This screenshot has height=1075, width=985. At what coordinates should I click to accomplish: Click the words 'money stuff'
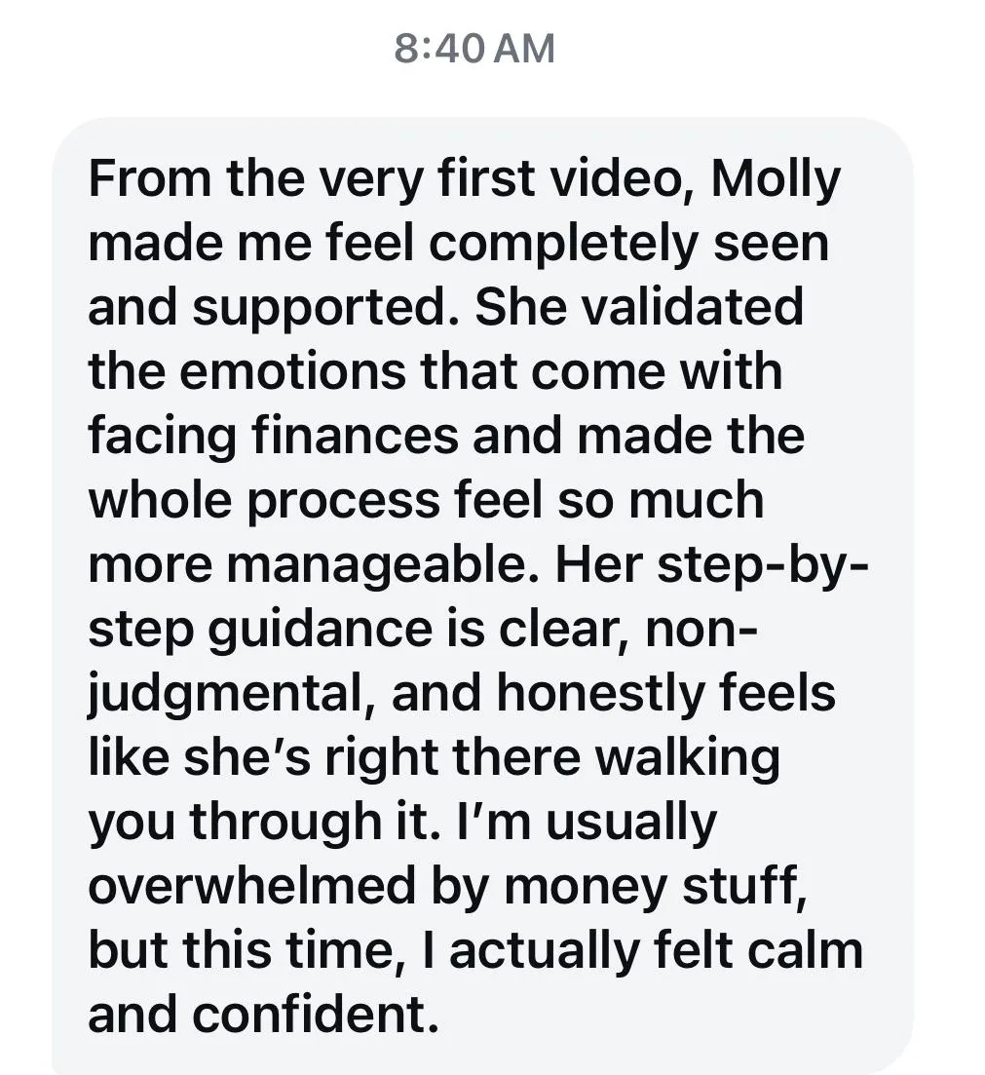[x=656, y=886]
